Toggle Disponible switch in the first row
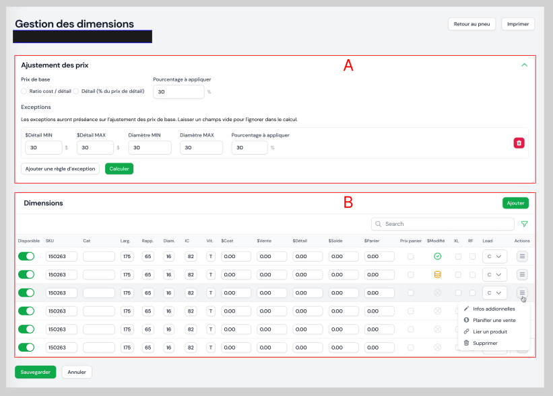The width and height of the screenshot is (553, 396). pyautogui.click(x=26, y=256)
